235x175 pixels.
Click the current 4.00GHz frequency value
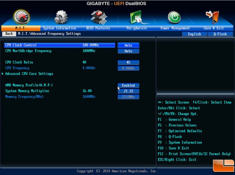coord(89,68)
